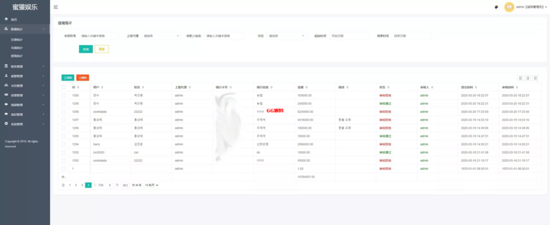Image resolution: width=550 pixels, height=225 pixels.
Task: Click the user cell 'harry'
Action: 97,144
